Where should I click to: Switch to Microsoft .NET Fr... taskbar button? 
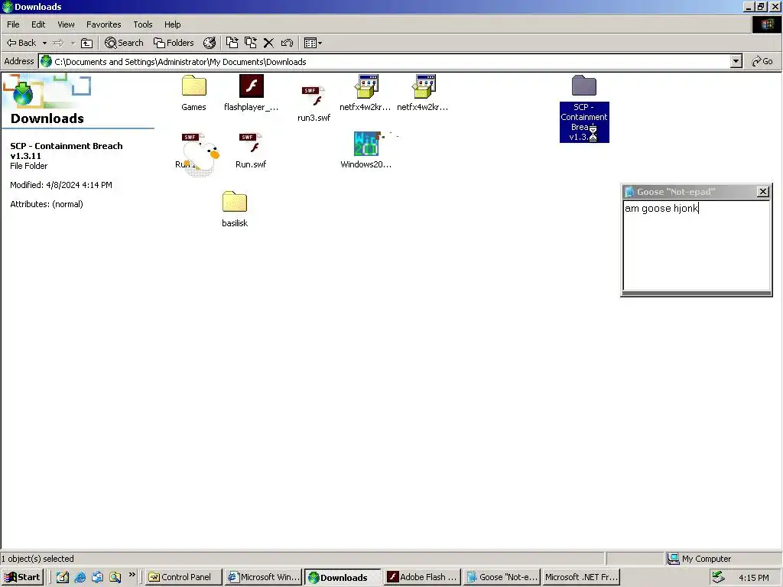pos(581,577)
